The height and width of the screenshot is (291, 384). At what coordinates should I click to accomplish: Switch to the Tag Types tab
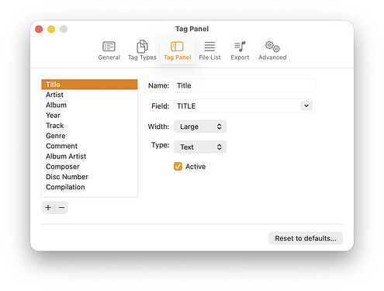tap(142, 50)
